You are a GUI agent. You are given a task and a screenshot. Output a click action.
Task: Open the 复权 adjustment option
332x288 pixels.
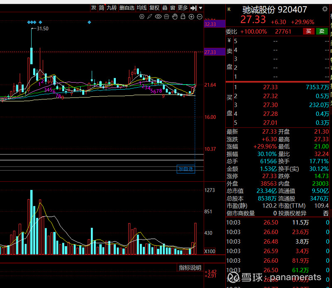(154, 7)
